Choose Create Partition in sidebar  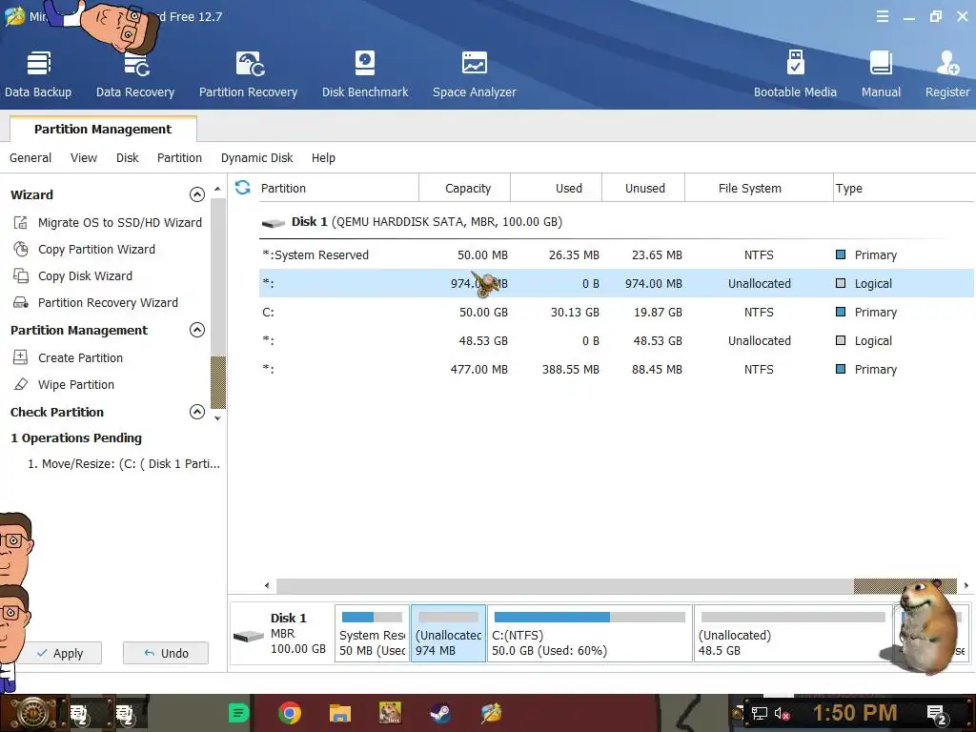(x=69, y=358)
